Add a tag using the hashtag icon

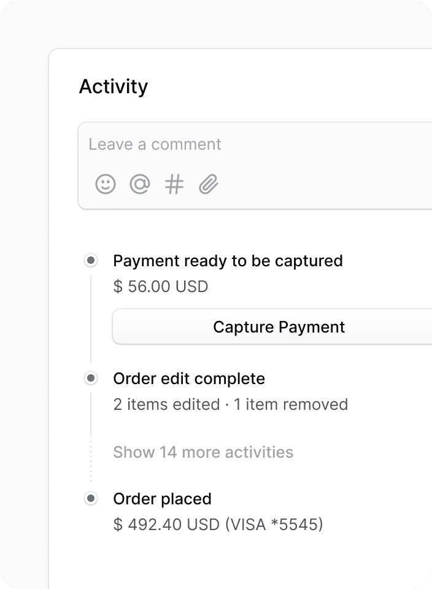coord(174,184)
